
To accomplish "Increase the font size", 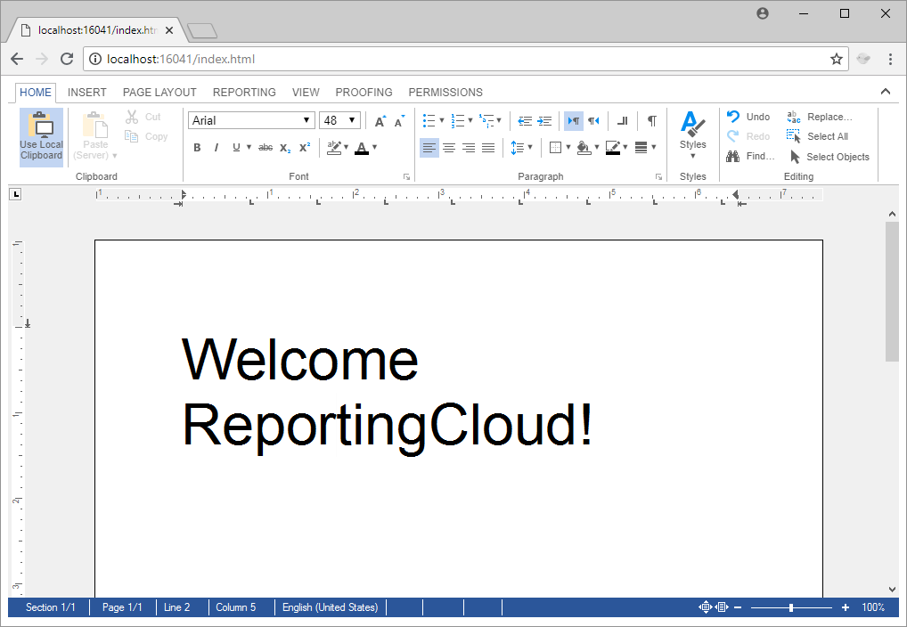I will 380,121.
